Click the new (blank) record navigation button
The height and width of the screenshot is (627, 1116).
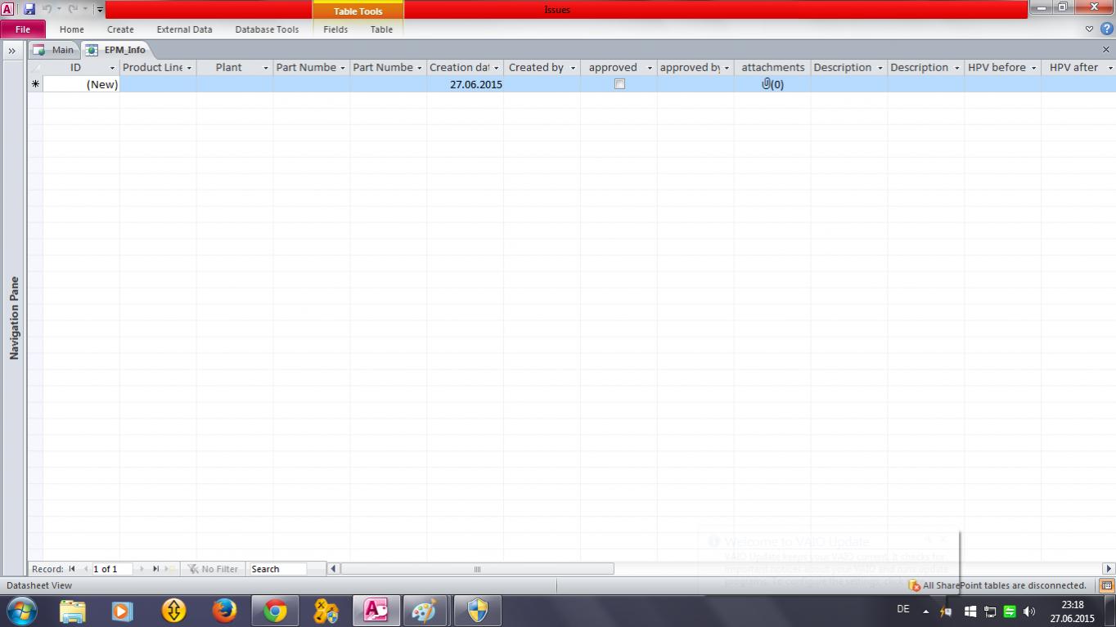click(169, 569)
